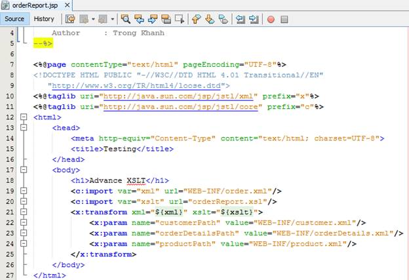The height and width of the screenshot is (280, 409).
Task: Click the DOCTYPE declaration on line 8
Action: tap(178, 75)
